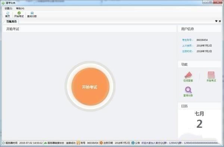Click the 服务器链接状态 cloud icon
Screen dimensions: 224x147
(46, 143)
